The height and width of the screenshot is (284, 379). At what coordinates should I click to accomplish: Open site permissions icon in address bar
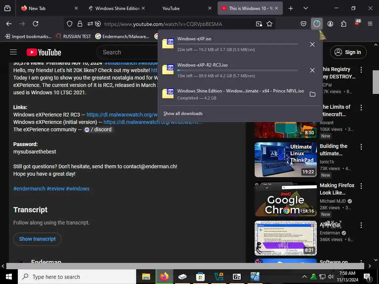(x=90, y=24)
